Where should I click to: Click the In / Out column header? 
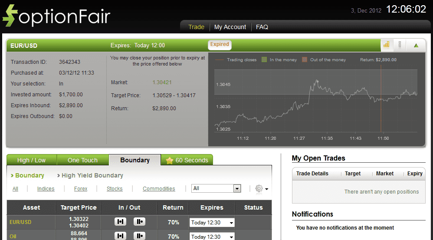pyautogui.click(x=129, y=207)
